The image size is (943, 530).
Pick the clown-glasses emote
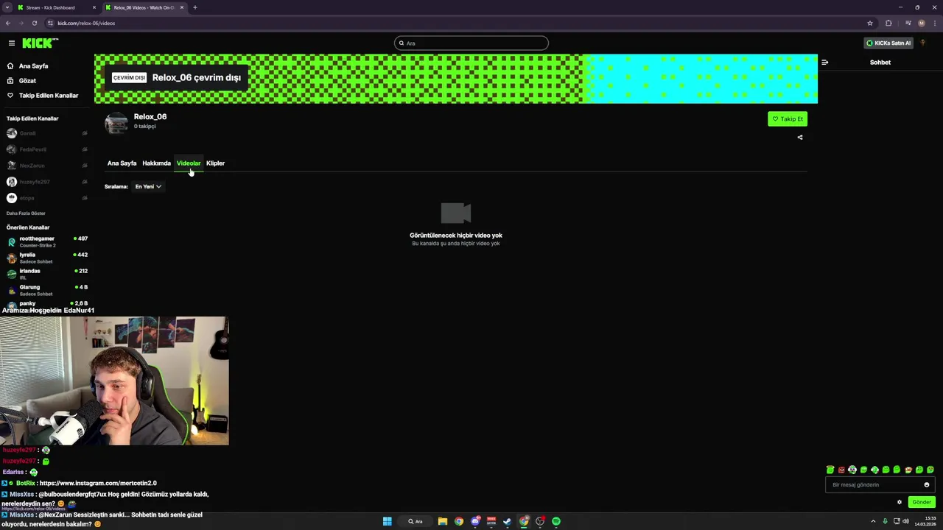[x=852, y=470]
